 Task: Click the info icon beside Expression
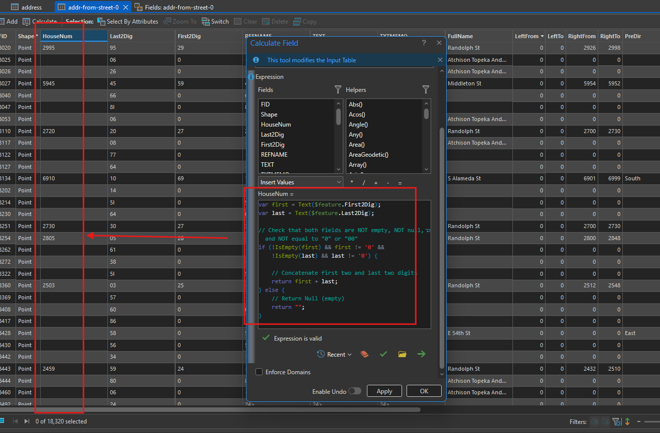(x=251, y=77)
